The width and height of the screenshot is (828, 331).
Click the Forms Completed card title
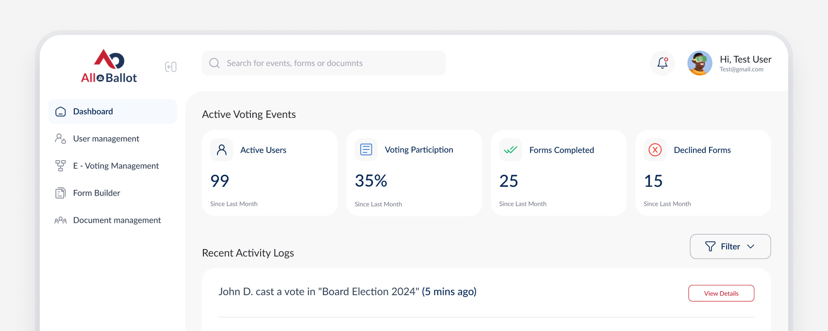pyautogui.click(x=562, y=150)
